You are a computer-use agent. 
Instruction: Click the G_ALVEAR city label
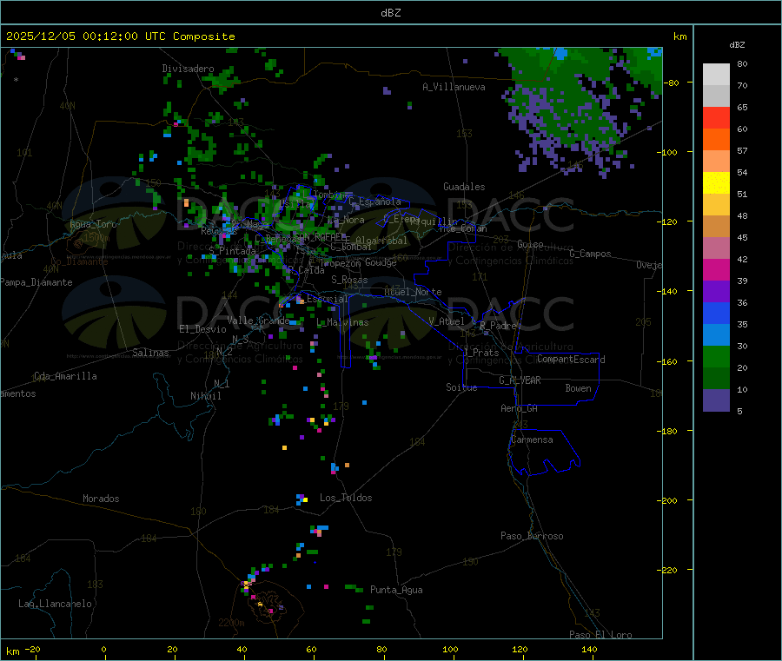(x=520, y=380)
